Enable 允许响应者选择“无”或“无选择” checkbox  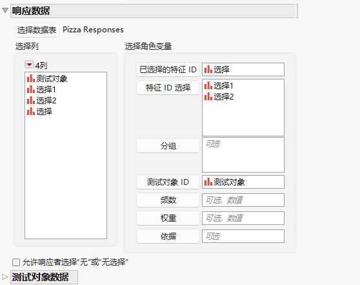16,262
